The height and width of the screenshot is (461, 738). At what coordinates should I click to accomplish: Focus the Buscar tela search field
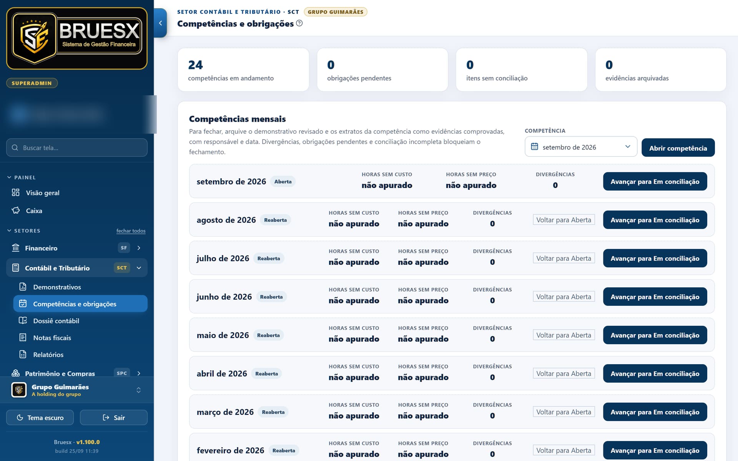[77, 148]
